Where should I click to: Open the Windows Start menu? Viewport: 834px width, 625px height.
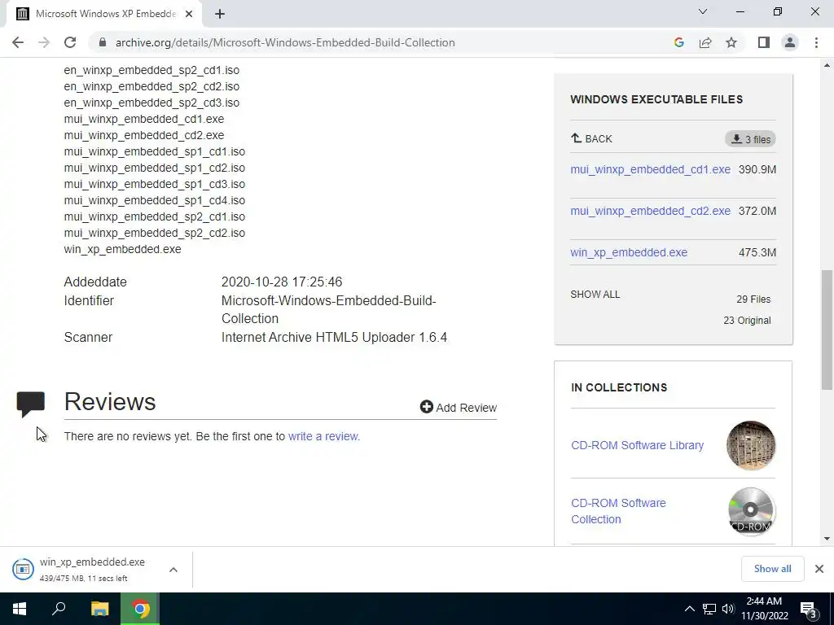click(x=20, y=609)
